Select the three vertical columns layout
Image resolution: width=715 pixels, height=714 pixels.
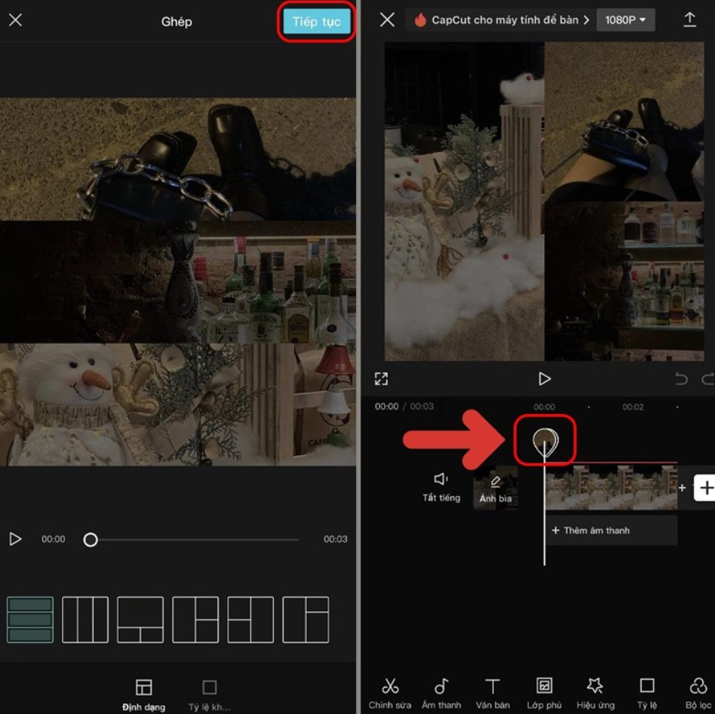point(85,619)
